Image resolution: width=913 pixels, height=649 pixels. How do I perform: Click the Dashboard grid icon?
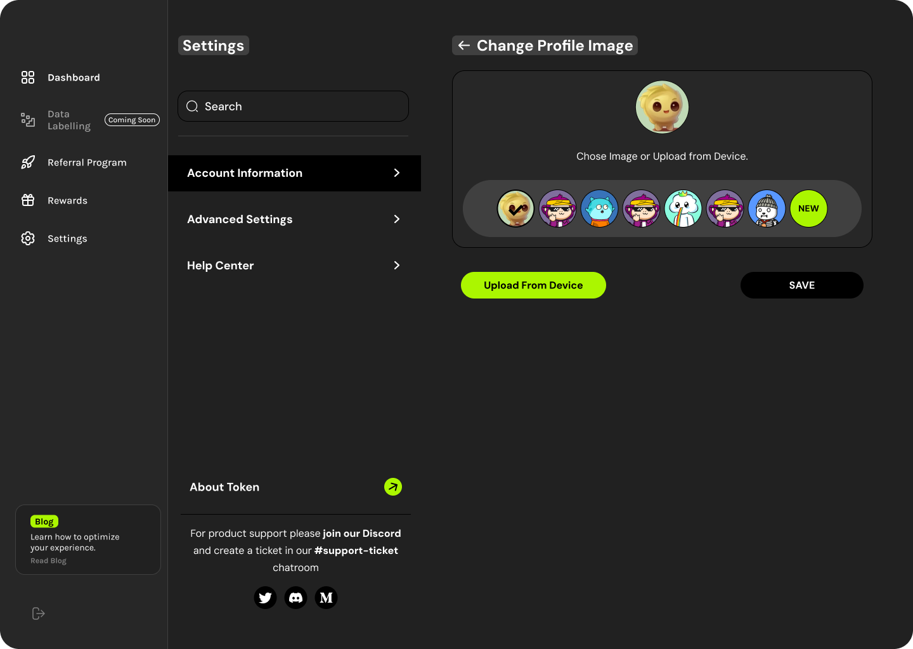28,77
